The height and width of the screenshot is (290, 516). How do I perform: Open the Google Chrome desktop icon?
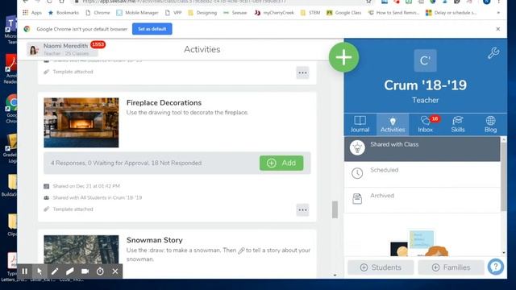click(x=11, y=109)
